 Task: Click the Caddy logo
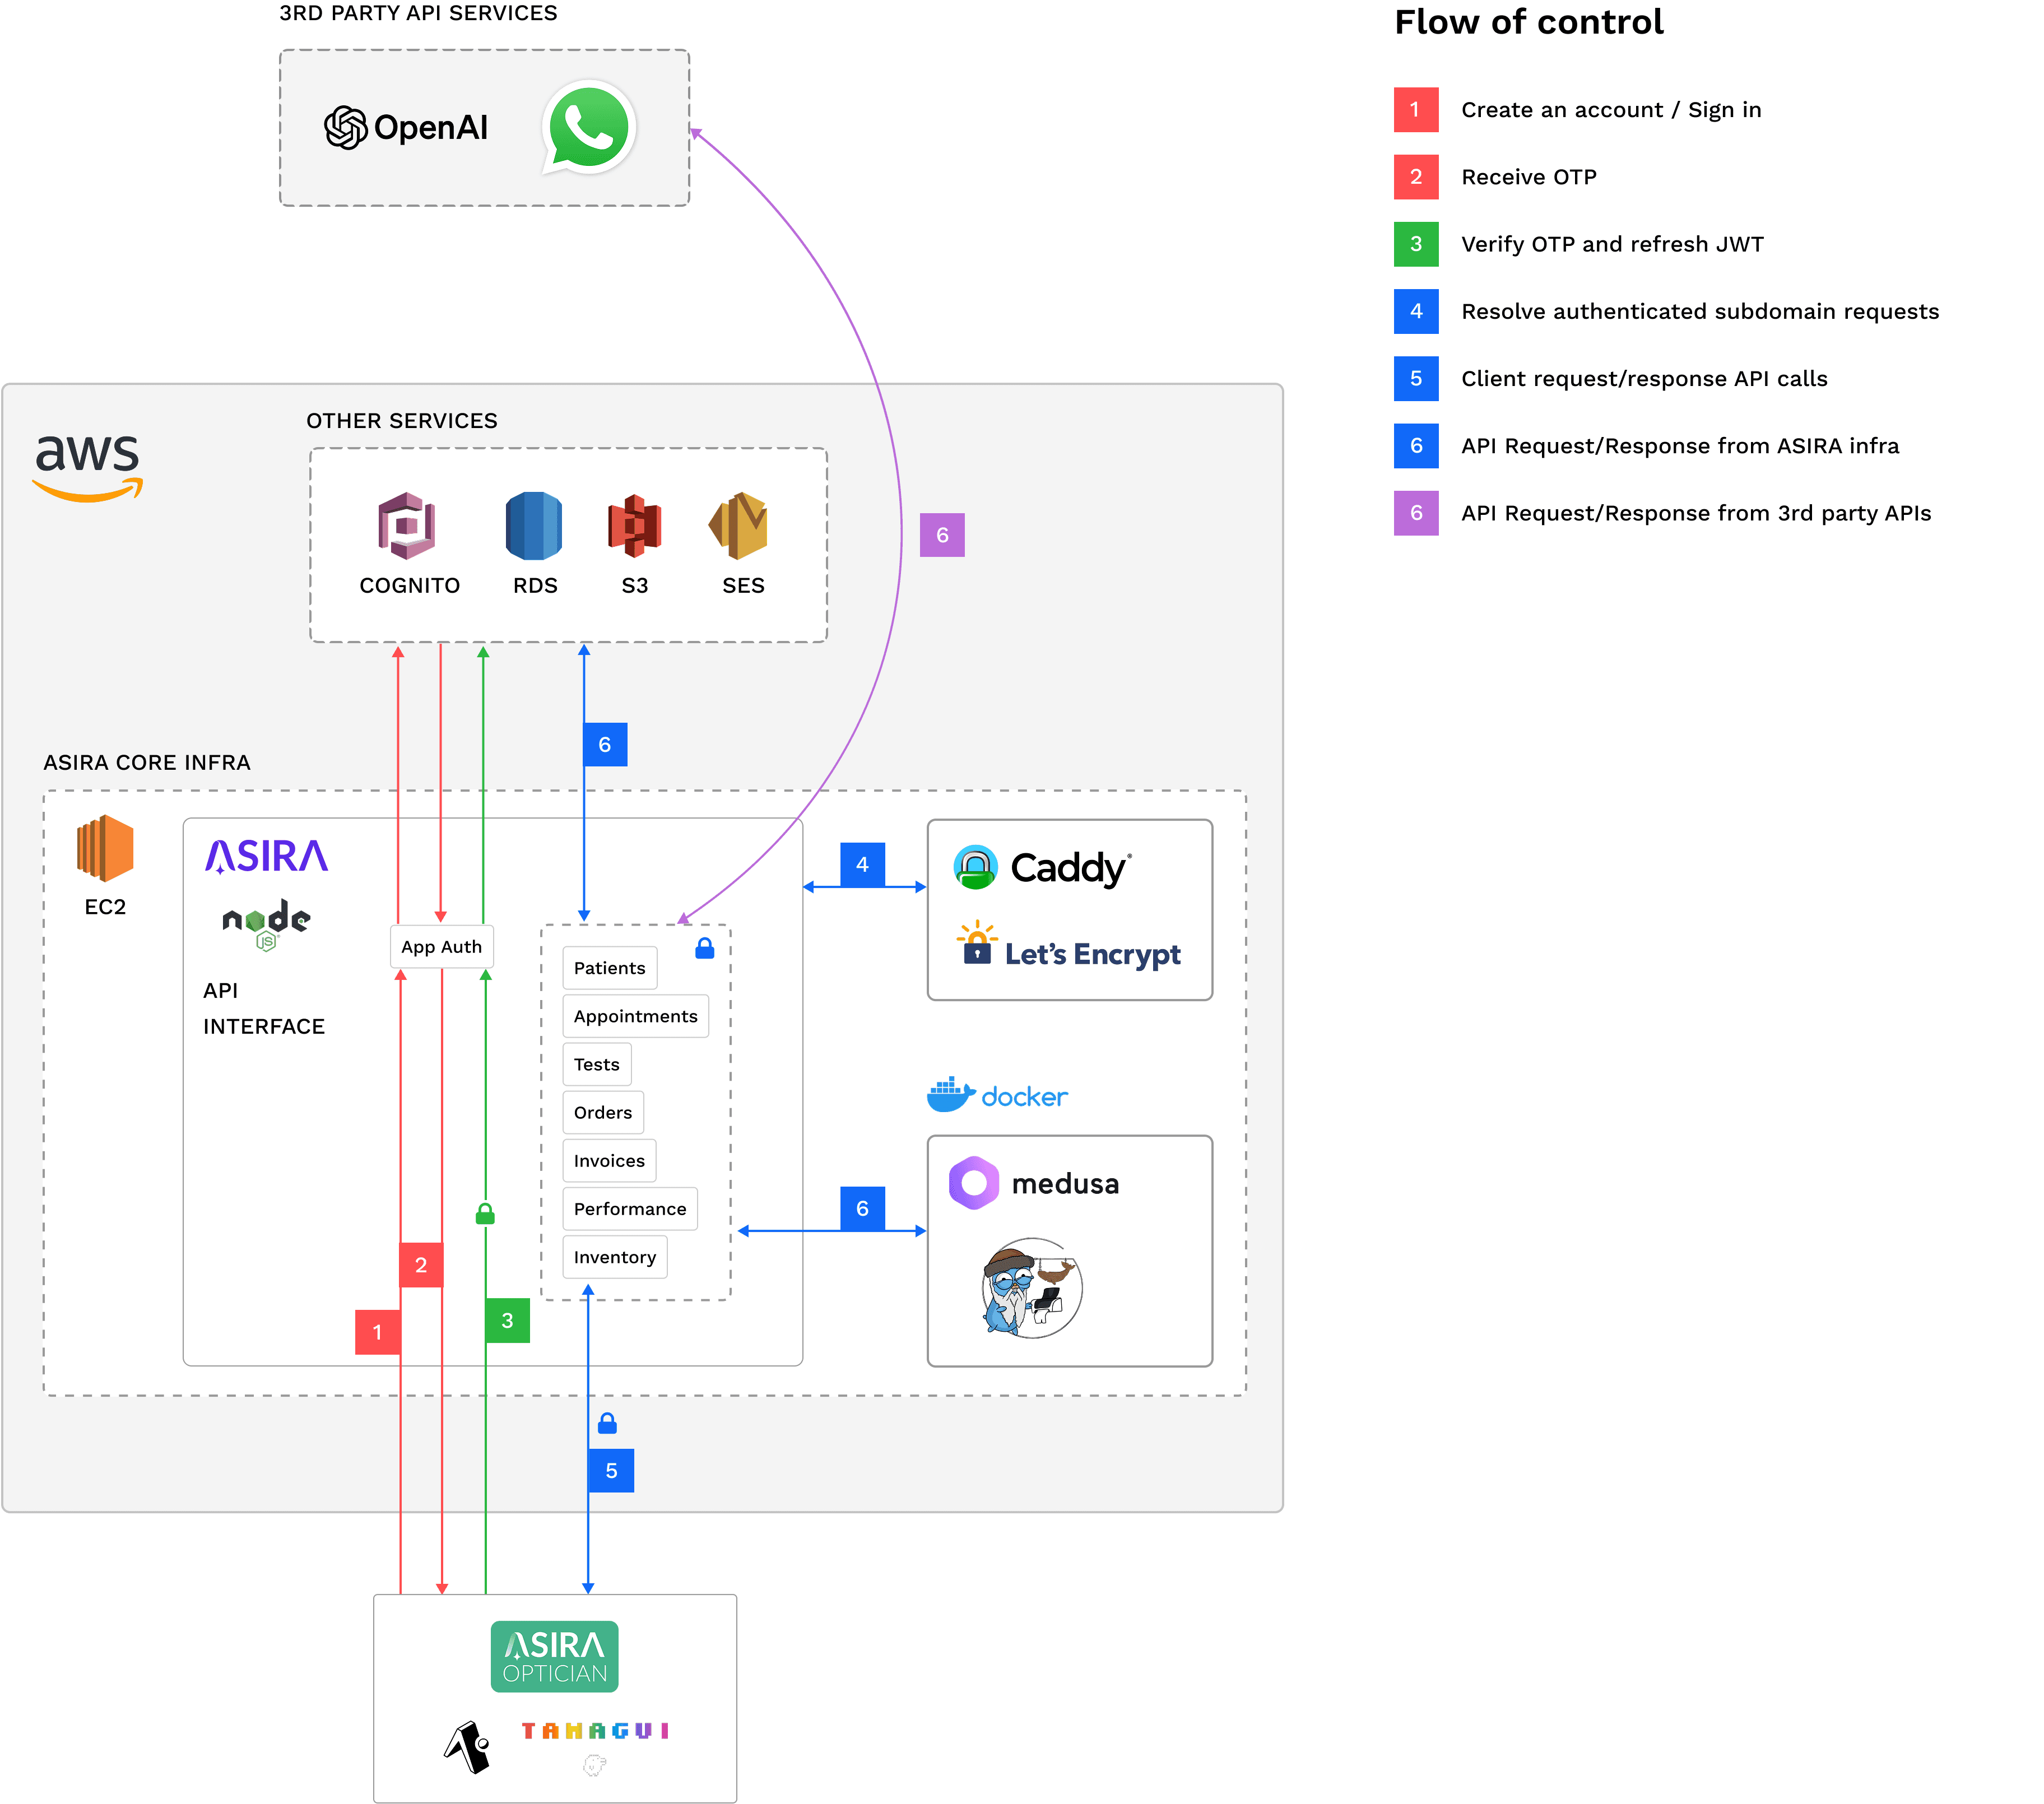pyautogui.click(x=1043, y=867)
